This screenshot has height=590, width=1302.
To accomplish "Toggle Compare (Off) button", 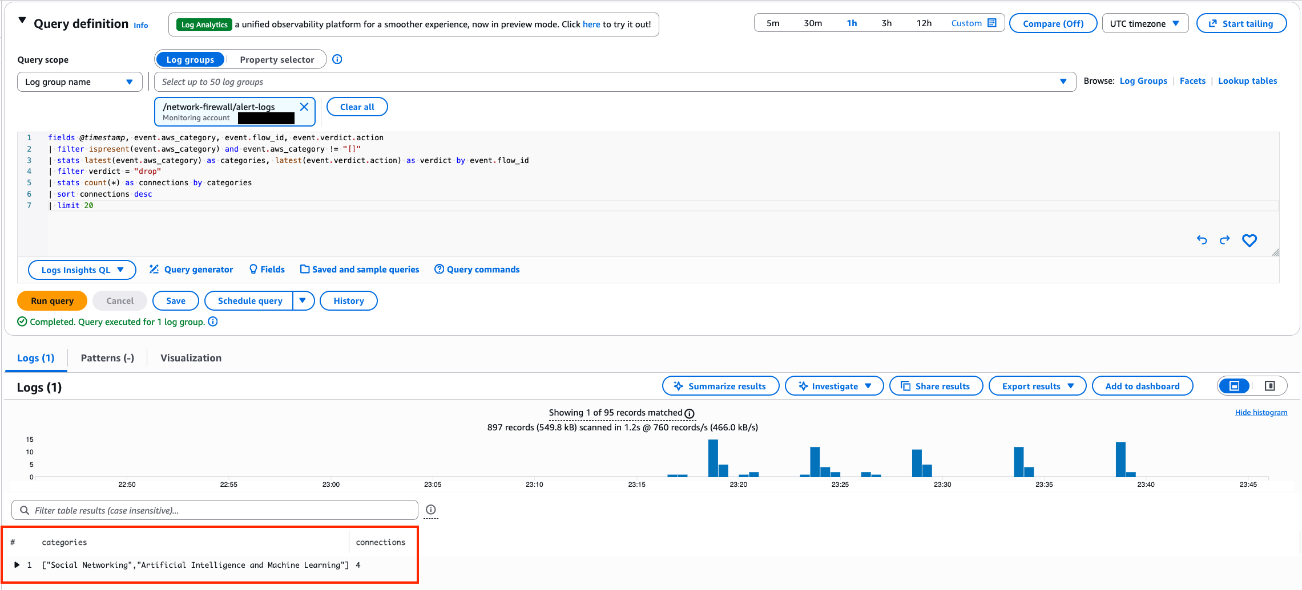I will point(1053,23).
